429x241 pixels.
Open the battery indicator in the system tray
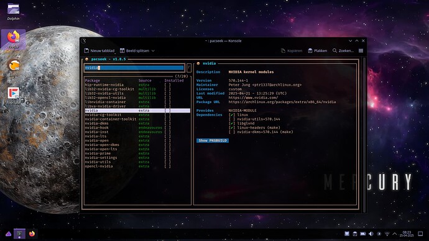coord(363,234)
